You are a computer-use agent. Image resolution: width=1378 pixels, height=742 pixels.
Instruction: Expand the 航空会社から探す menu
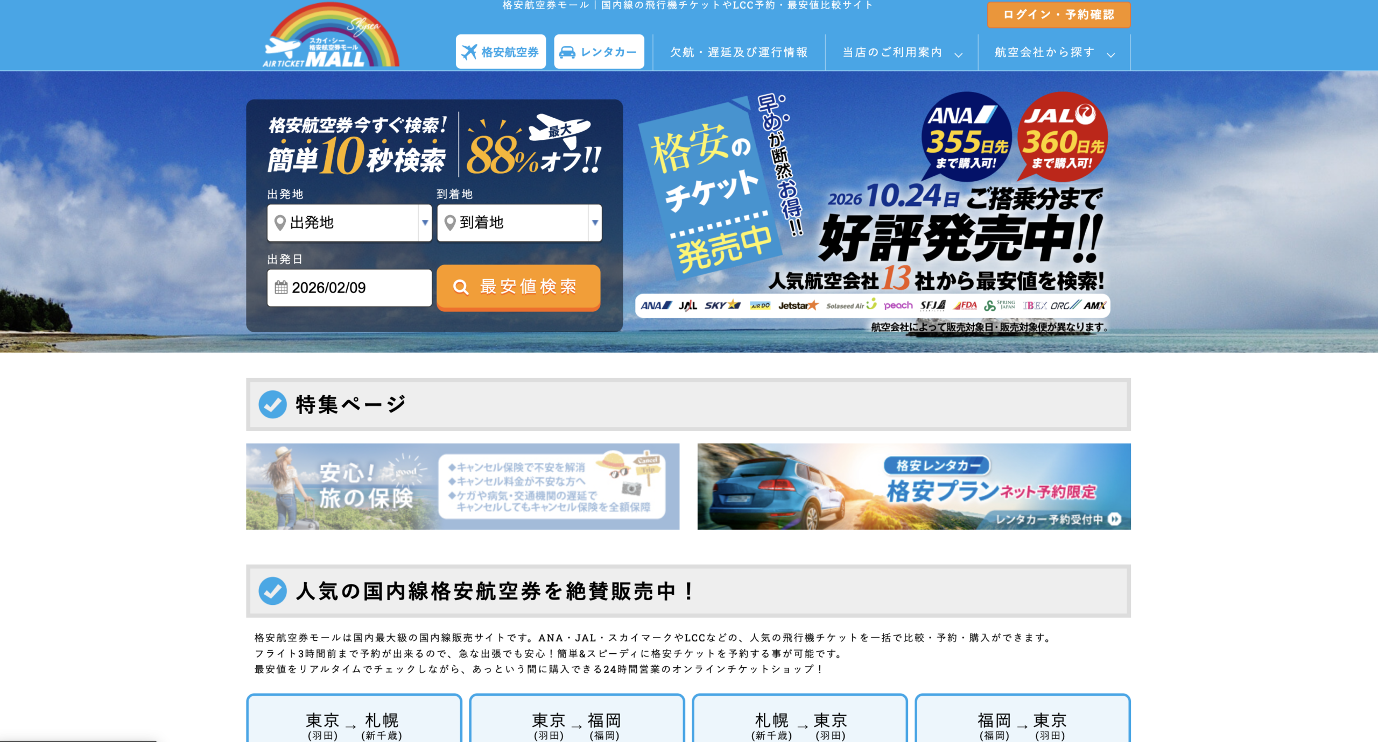tap(1054, 53)
